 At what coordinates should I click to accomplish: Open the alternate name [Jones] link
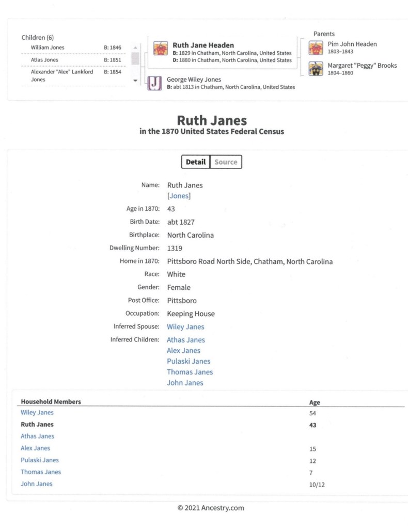tap(179, 196)
